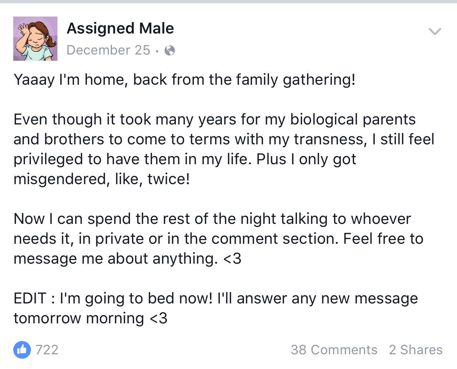Click the Assigned Male page name

[120, 28]
